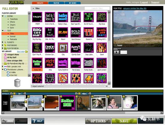Select the Blam! title thumbnail
Image resolution: width=165 pixels, height=126 pixels.
[x=63, y=32]
